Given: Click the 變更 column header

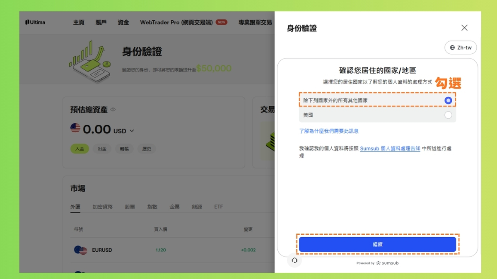Looking at the screenshot, I should tap(248, 229).
